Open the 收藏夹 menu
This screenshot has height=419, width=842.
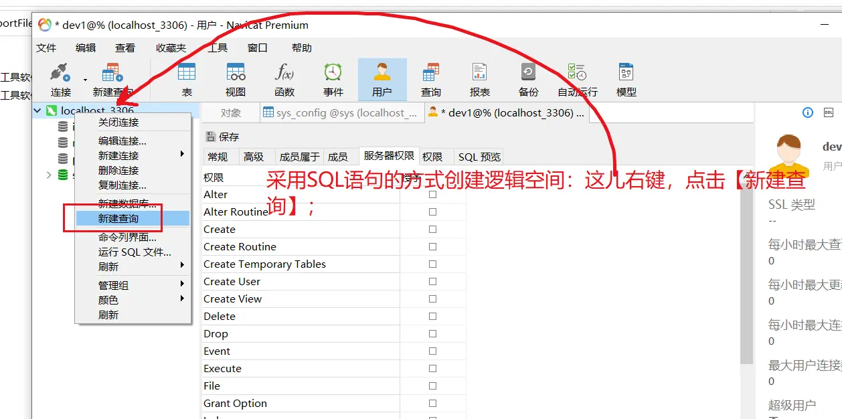point(171,48)
